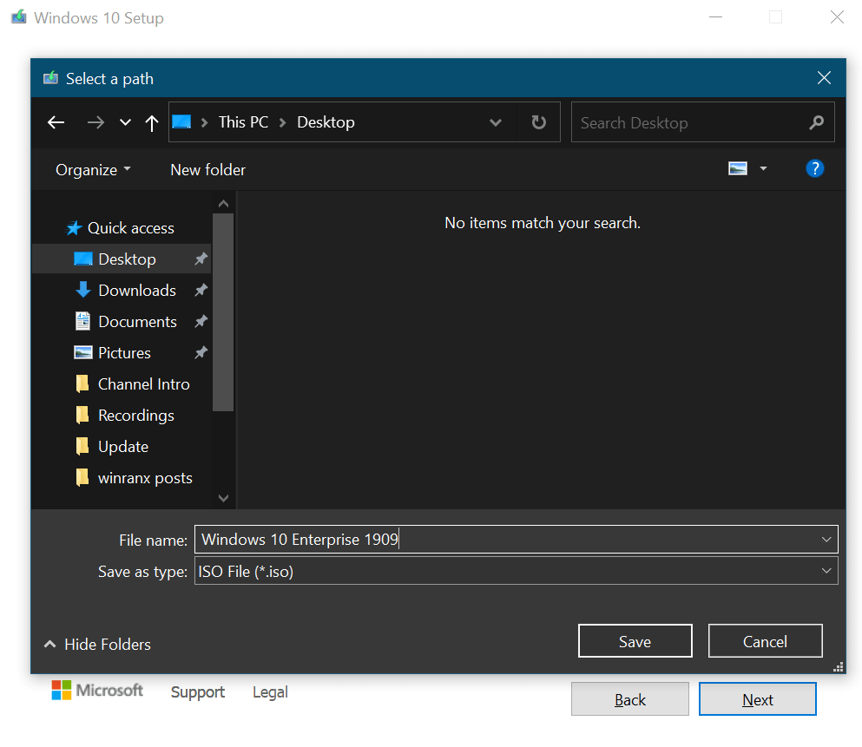The image size is (862, 747).
Task: Minimize the Windows 10 Setup window
Action: point(716,17)
